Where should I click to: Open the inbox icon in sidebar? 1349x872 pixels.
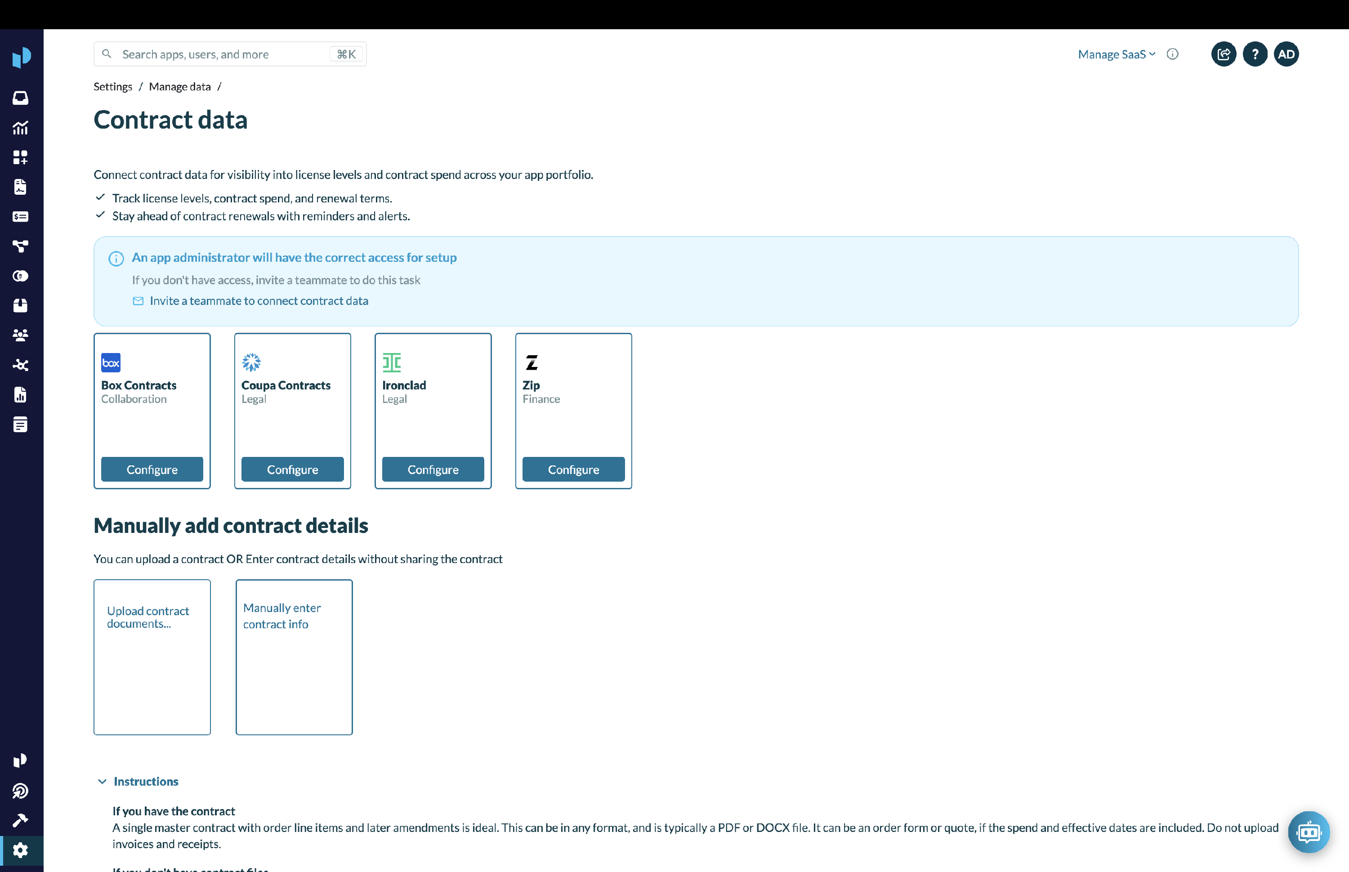pyautogui.click(x=20, y=98)
